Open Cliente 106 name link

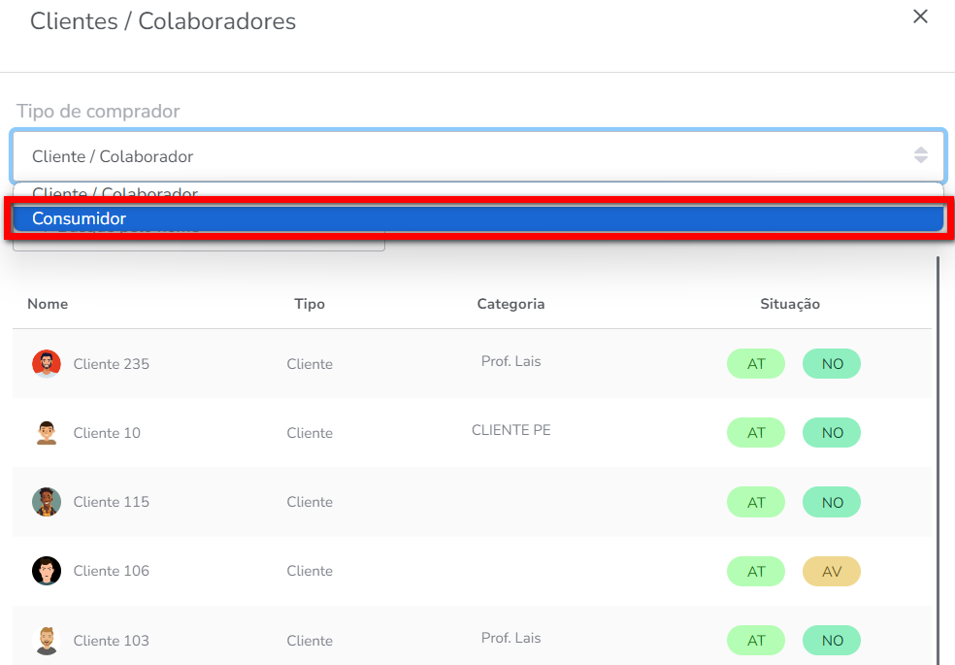(112, 571)
